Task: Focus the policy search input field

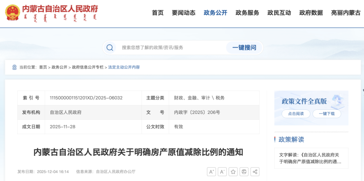Action: [x=169, y=48]
